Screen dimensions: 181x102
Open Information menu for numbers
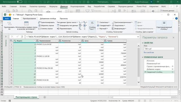click(x=119, y=29)
